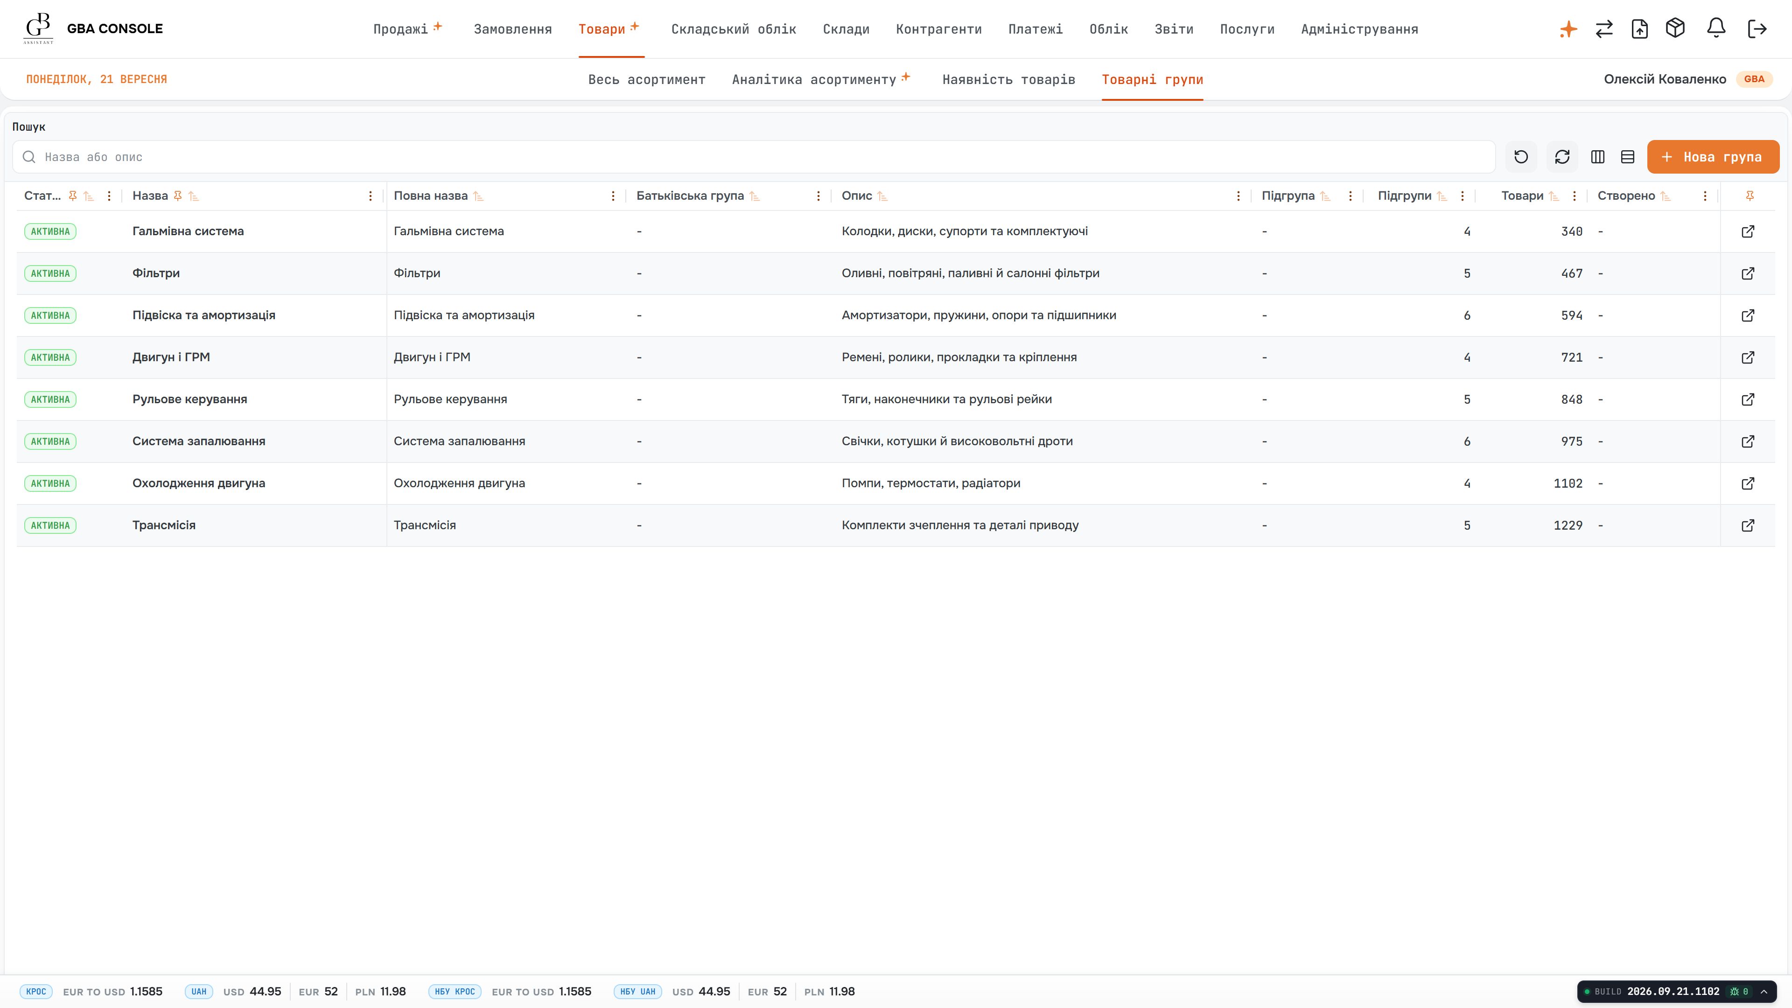Open the package box icon in header
The height and width of the screenshot is (1008, 1792).
1675,28
